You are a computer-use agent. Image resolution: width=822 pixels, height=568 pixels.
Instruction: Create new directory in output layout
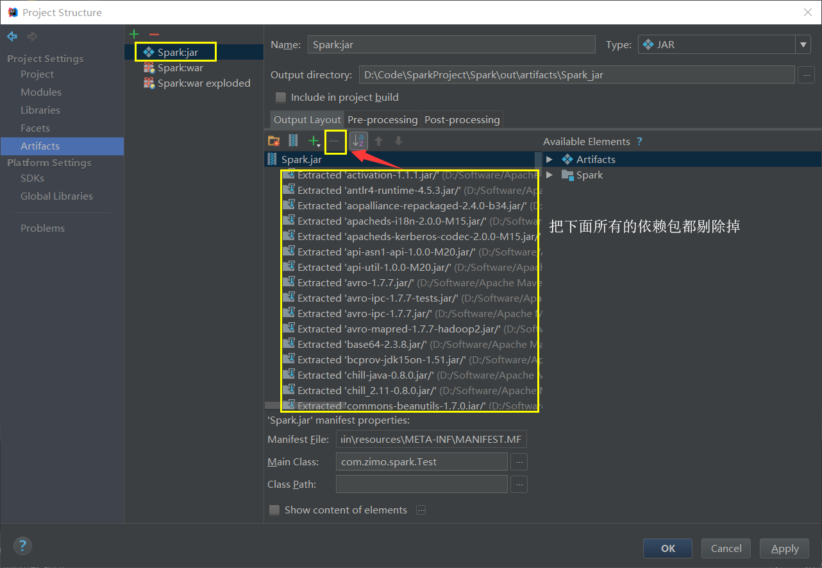[x=274, y=141]
